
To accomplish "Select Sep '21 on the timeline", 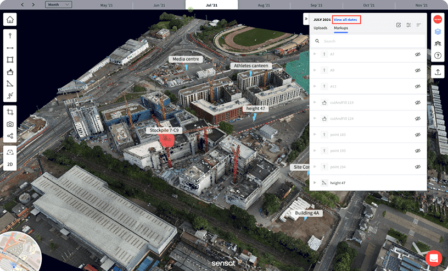I will coord(316,5).
